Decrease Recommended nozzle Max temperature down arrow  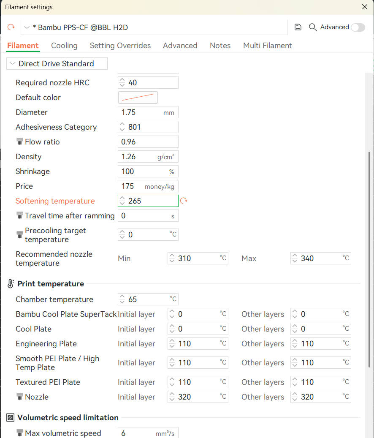295,261
